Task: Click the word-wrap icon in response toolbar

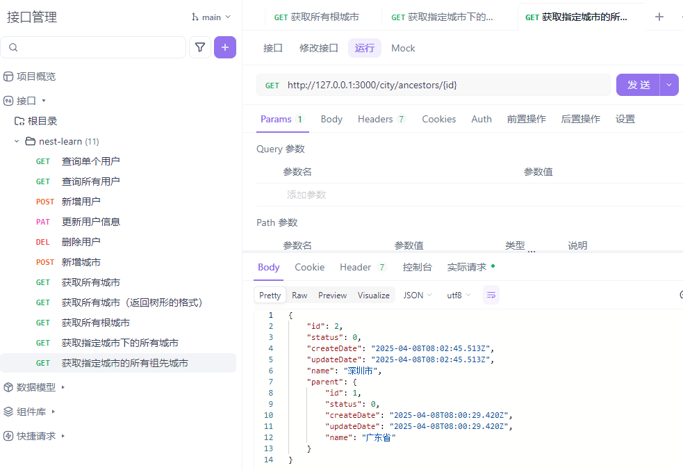Action: [x=491, y=295]
